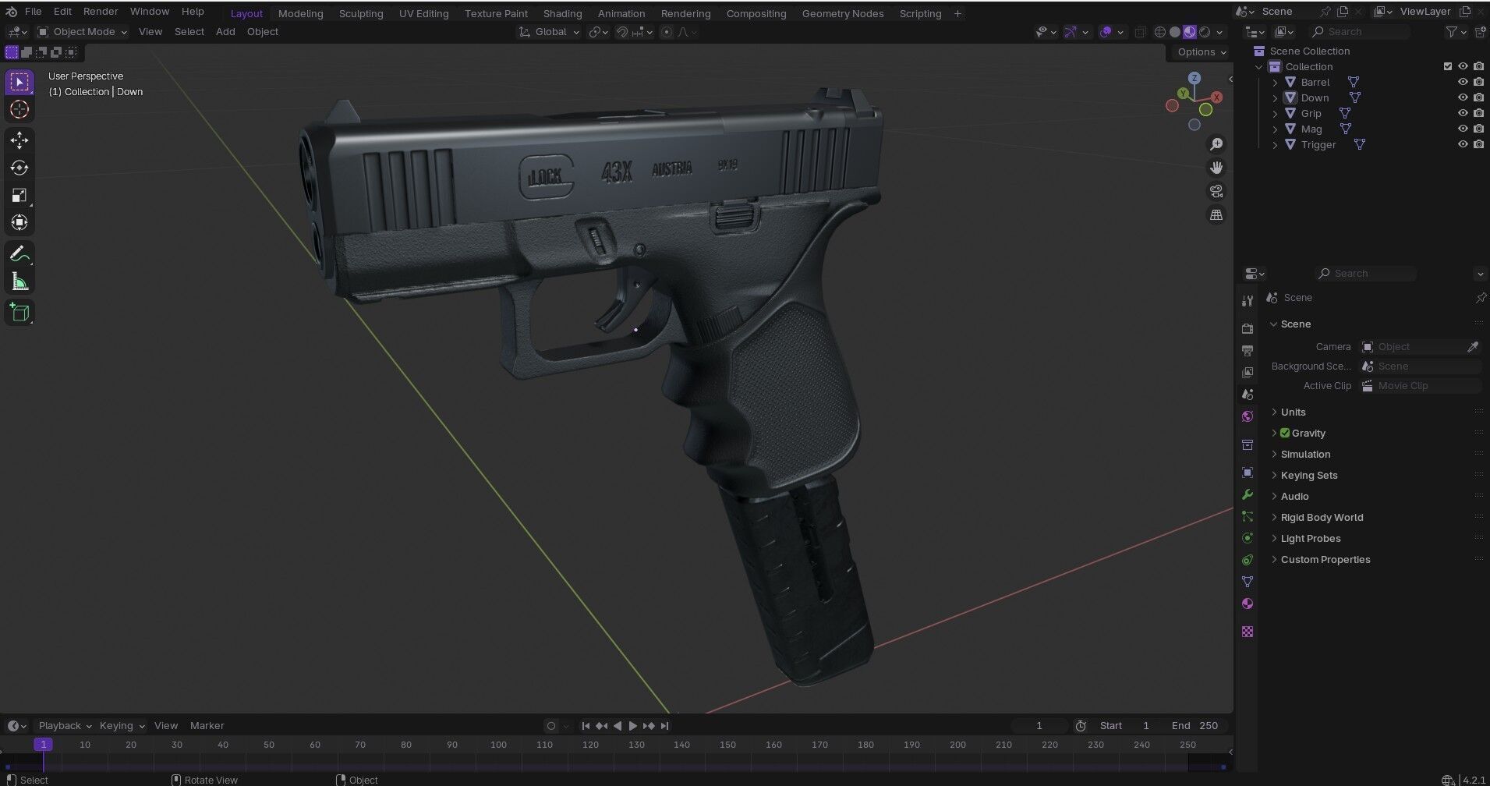Hide the Mag object in viewport

click(x=1463, y=129)
